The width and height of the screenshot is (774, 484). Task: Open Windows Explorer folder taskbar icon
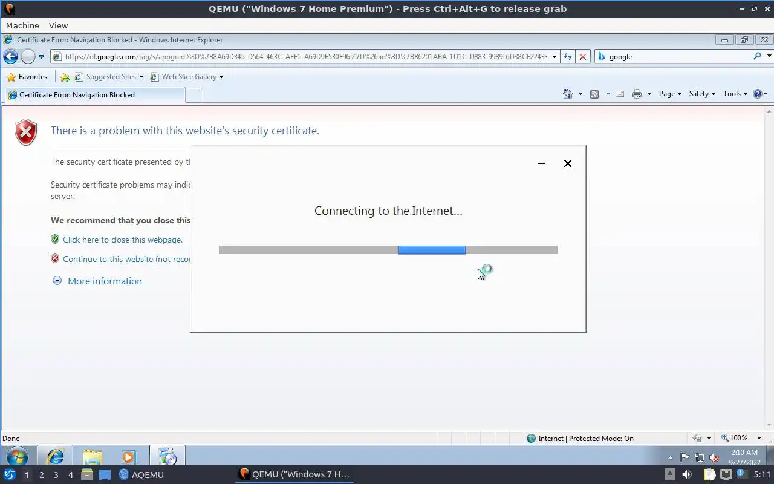point(93,457)
